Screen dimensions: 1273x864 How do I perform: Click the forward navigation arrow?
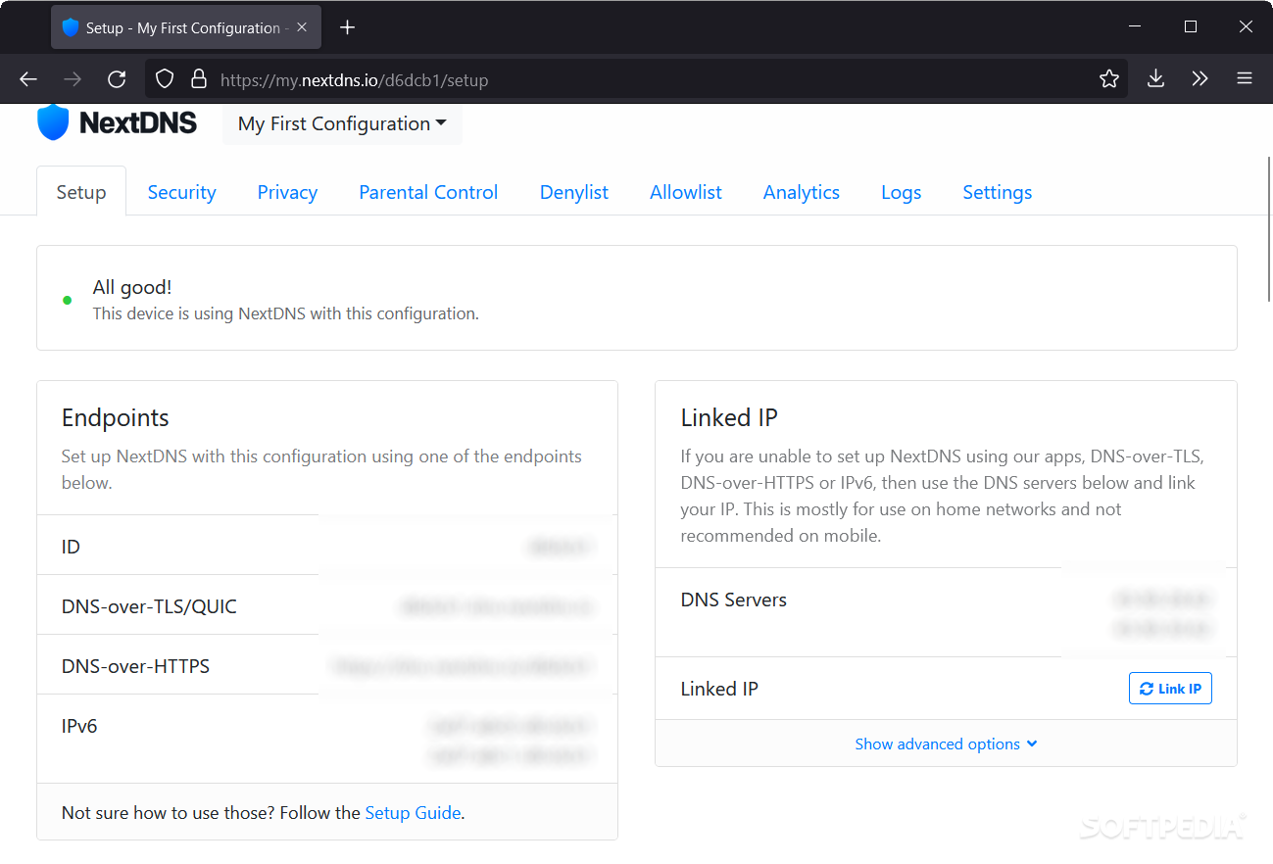pyautogui.click(x=73, y=79)
